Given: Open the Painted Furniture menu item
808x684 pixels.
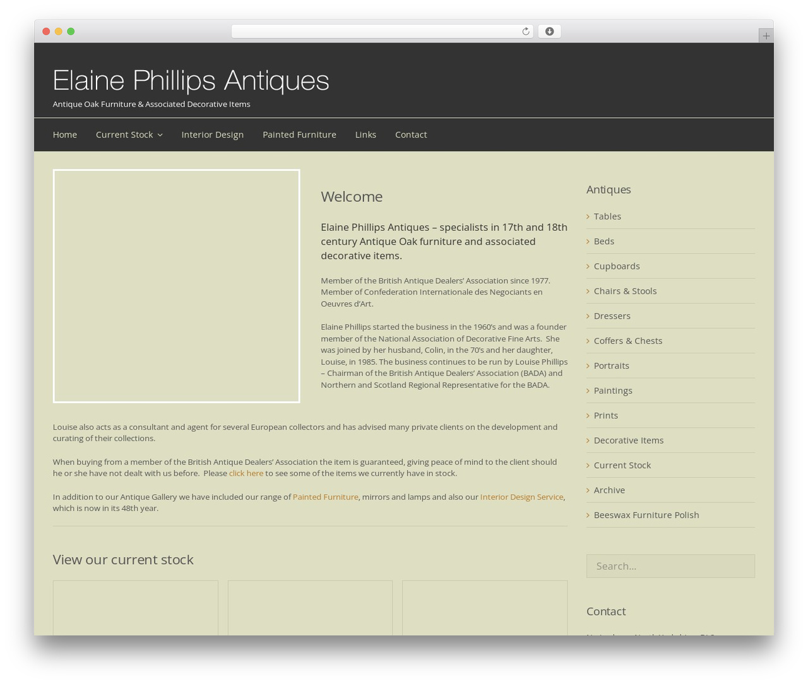Looking at the screenshot, I should point(299,134).
